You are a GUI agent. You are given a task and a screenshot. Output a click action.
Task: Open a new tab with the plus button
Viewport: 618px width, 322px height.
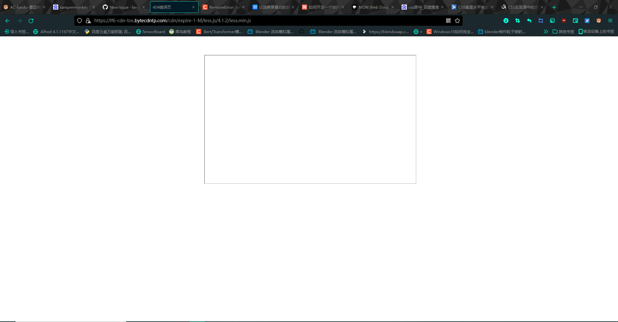click(x=554, y=7)
